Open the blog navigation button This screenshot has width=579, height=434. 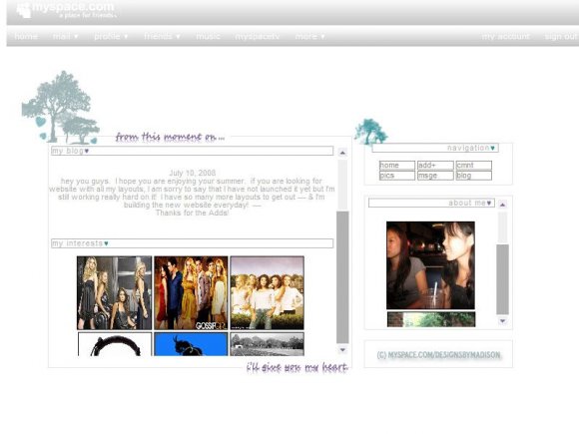tap(474, 176)
